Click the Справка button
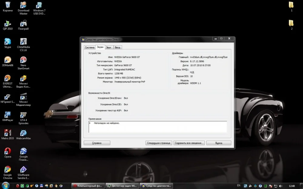This screenshot has width=303, height=189. point(97,143)
